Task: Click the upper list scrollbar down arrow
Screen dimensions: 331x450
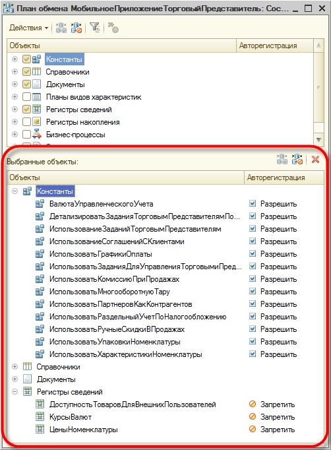Action: [318, 140]
